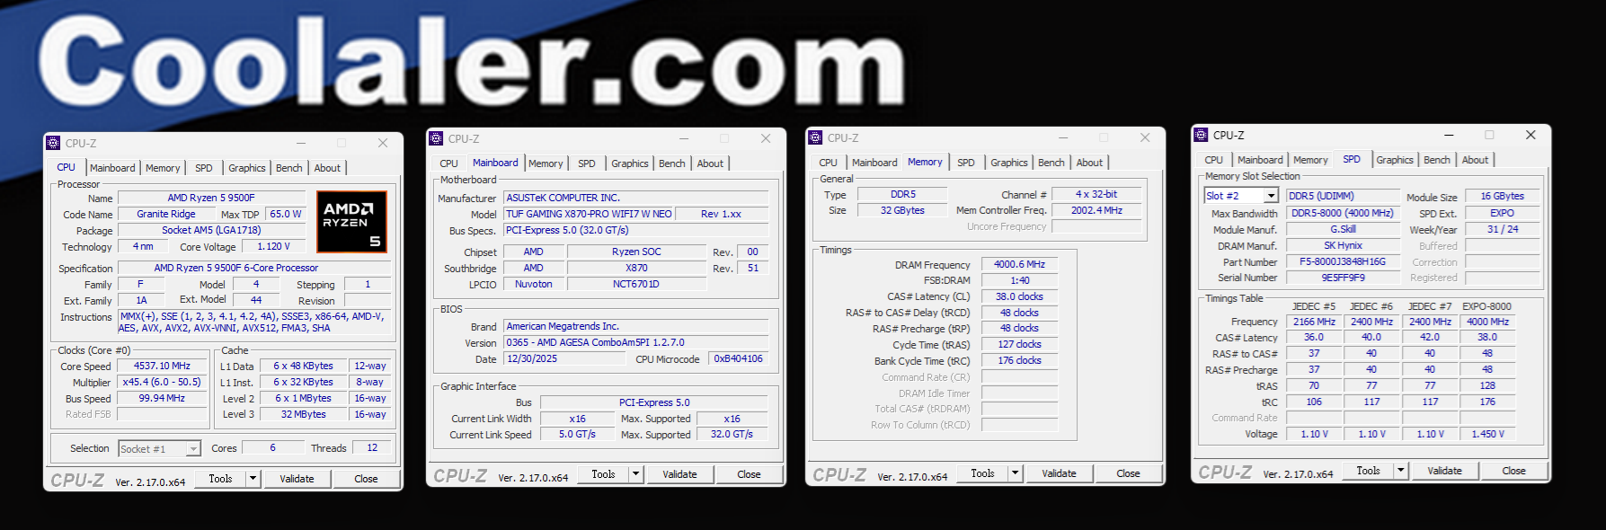
Task: Click CPU-Z app icon in Memory window title
Action: [816, 137]
